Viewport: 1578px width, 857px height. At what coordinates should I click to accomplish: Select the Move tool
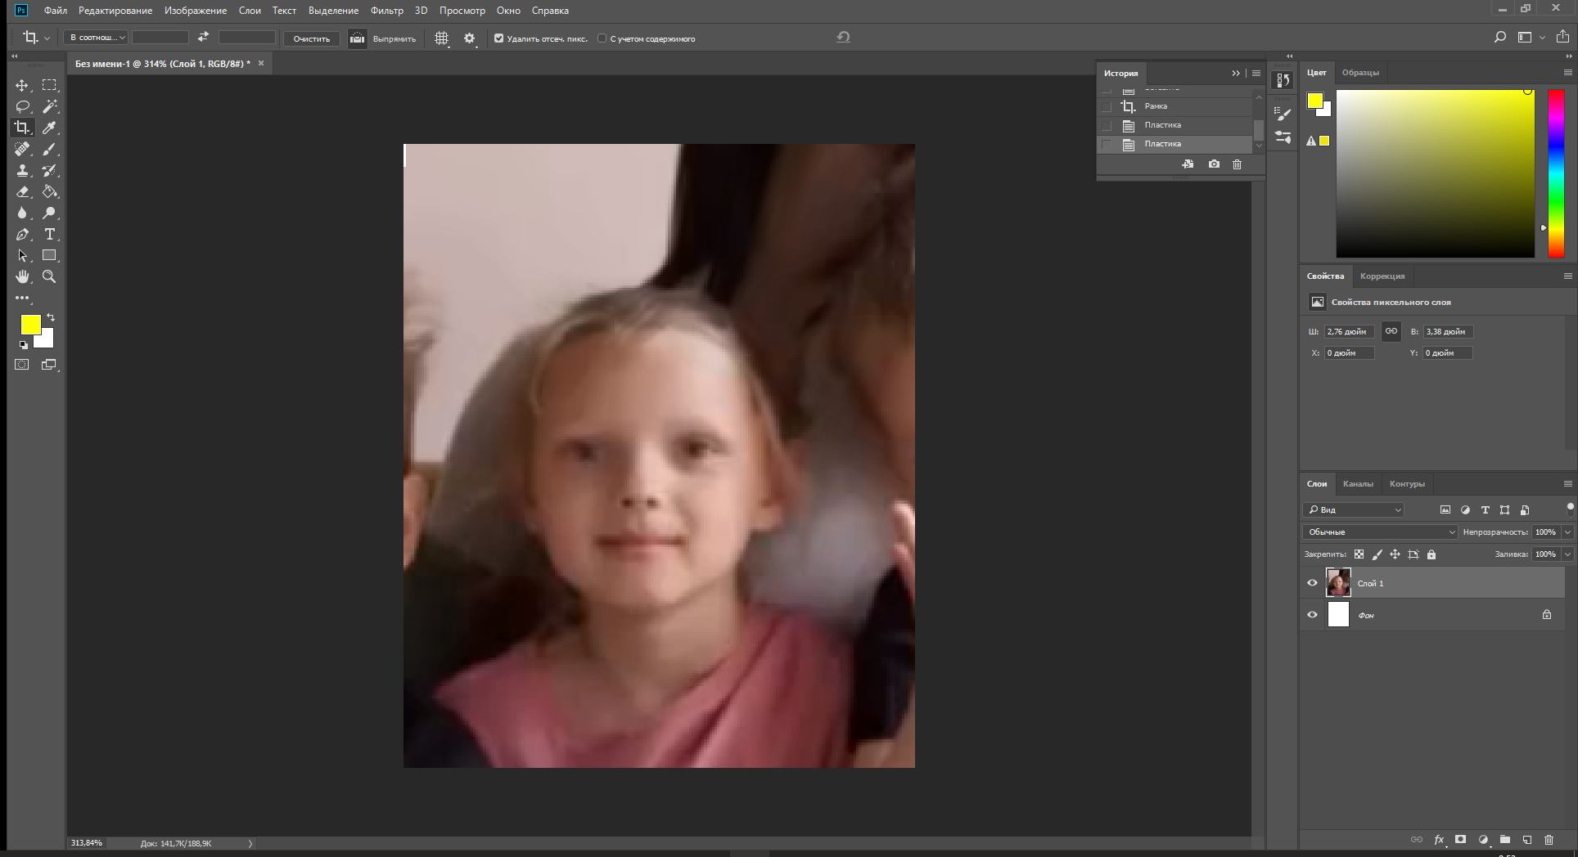(x=22, y=85)
